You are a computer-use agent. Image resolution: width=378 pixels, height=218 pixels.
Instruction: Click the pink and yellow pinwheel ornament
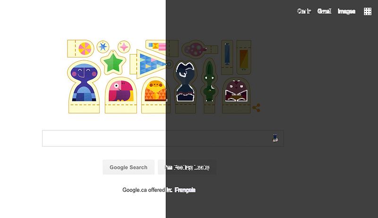tap(80, 48)
